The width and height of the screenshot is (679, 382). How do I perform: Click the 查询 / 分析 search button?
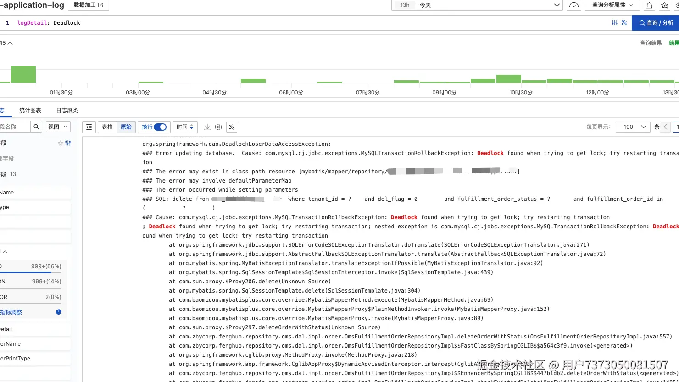tap(655, 23)
